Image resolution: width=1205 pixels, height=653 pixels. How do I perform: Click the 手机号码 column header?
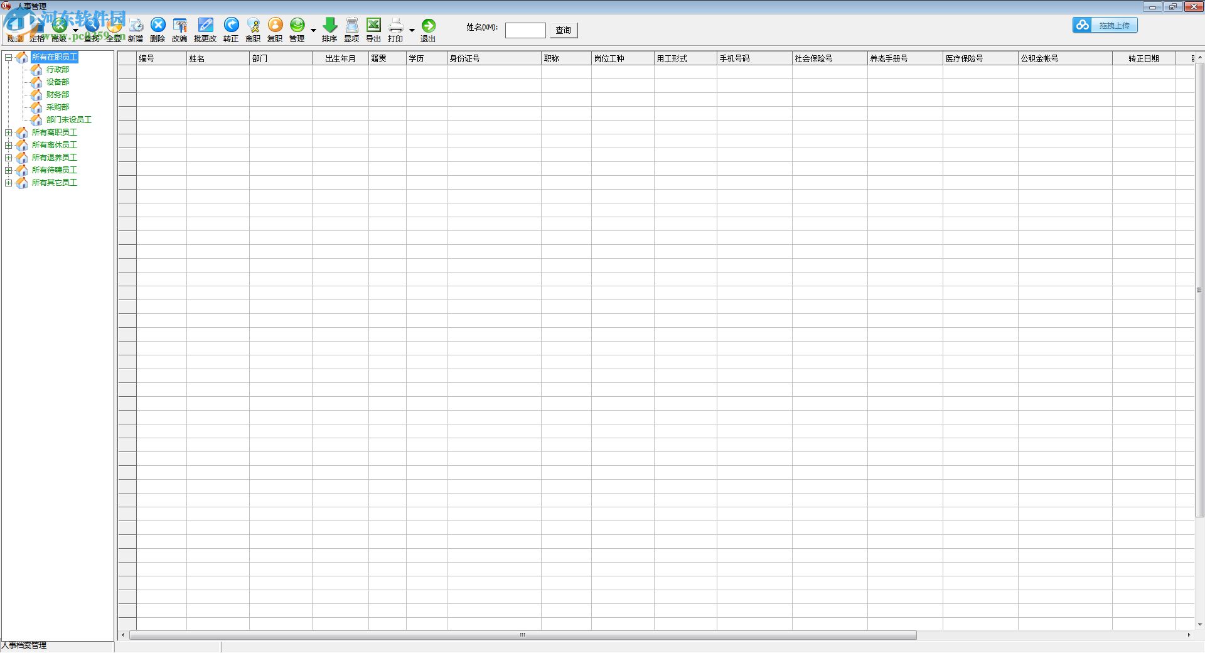click(x=754, y=58)
